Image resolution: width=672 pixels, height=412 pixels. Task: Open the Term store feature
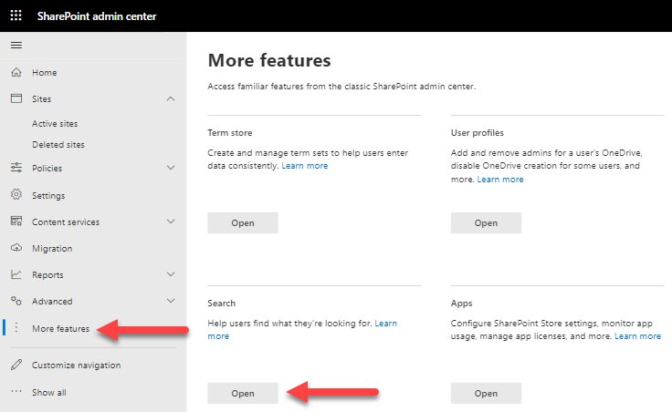click(243, 223)
